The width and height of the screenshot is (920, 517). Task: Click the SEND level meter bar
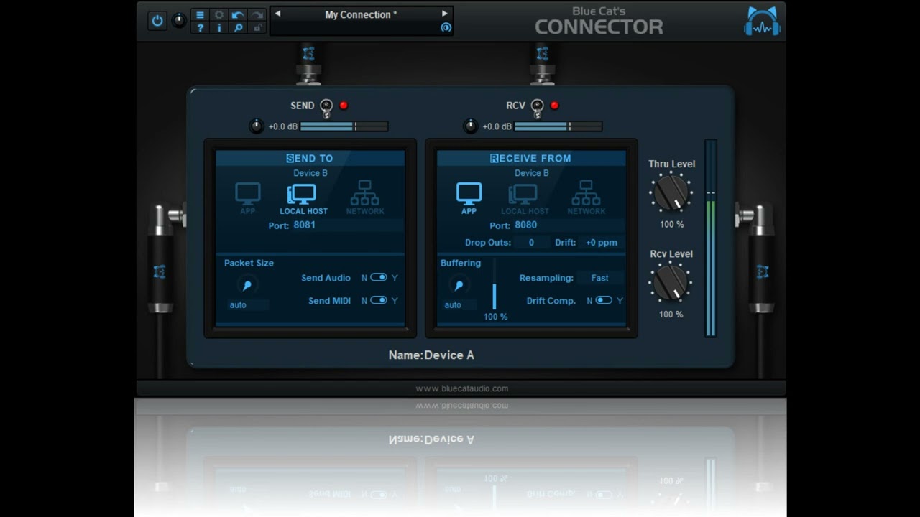344,126
